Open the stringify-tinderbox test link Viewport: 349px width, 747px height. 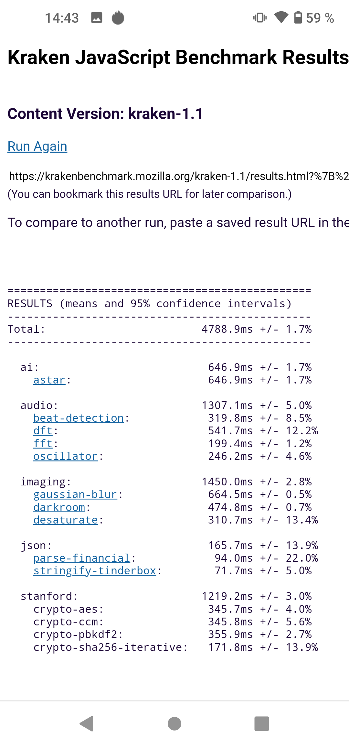pyautogui.click(x=95, y=571)
